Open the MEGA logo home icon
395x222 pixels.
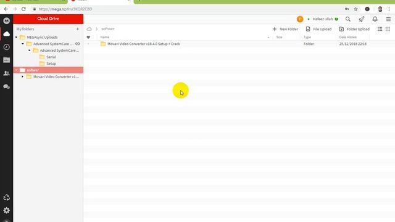pos(7,20)
